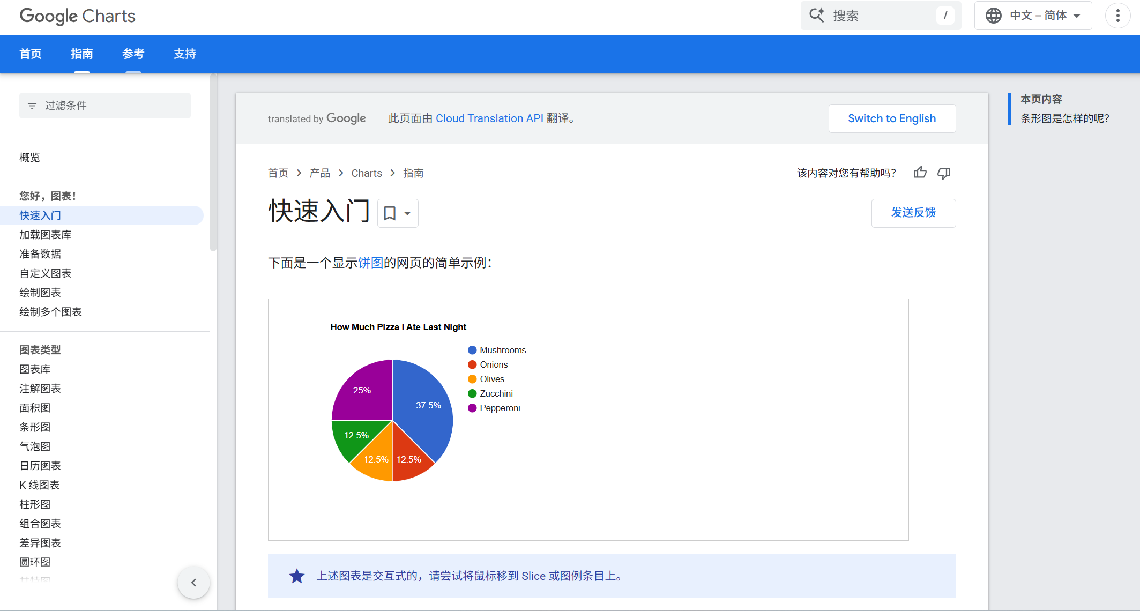Image resolution: width=1140 pixels, height=611 pixels.
Task: Open 圆环图 in the sidebar
Action: tap(35, 562)
